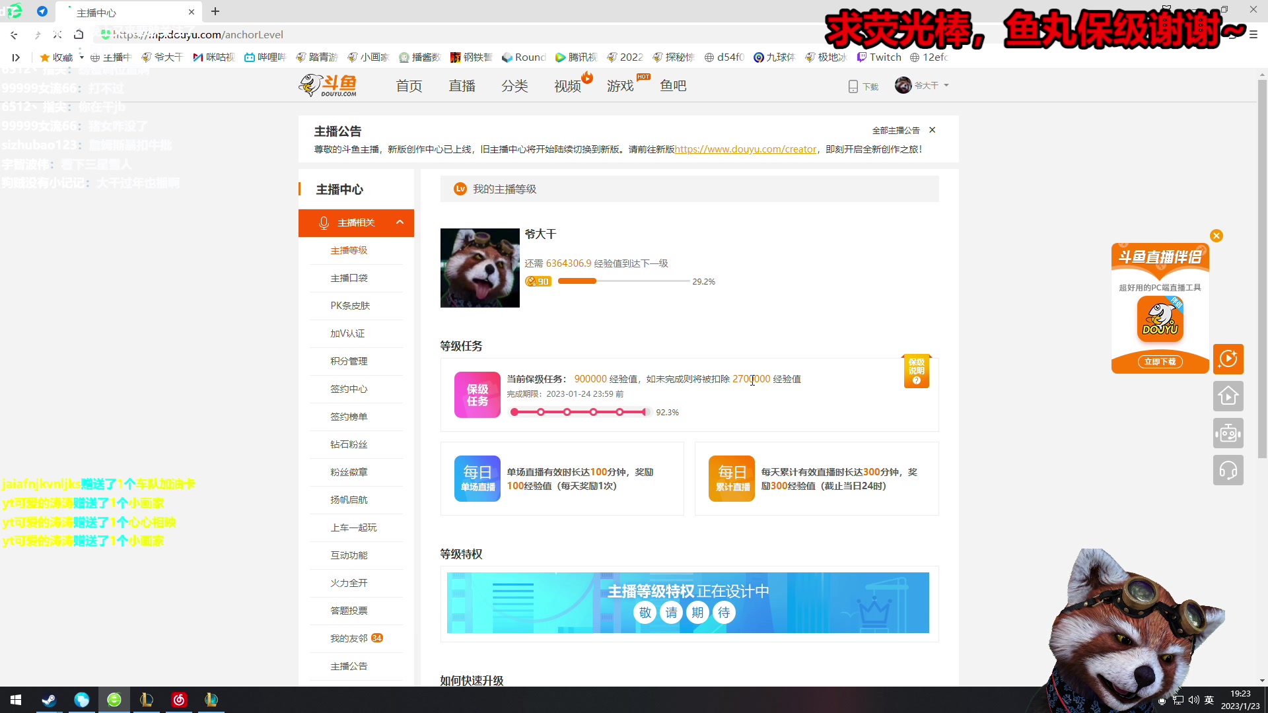The image size is (1268, 713).
Task: Open Steam from the taskbar
Action: [x=49, y=700]
